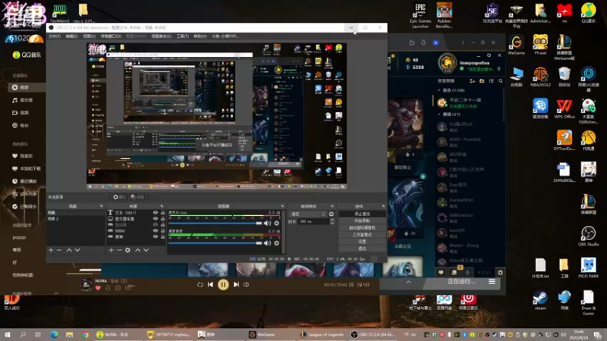
Task: Open transition properties gear next to 渐变
Action: [x=332, y=214]
